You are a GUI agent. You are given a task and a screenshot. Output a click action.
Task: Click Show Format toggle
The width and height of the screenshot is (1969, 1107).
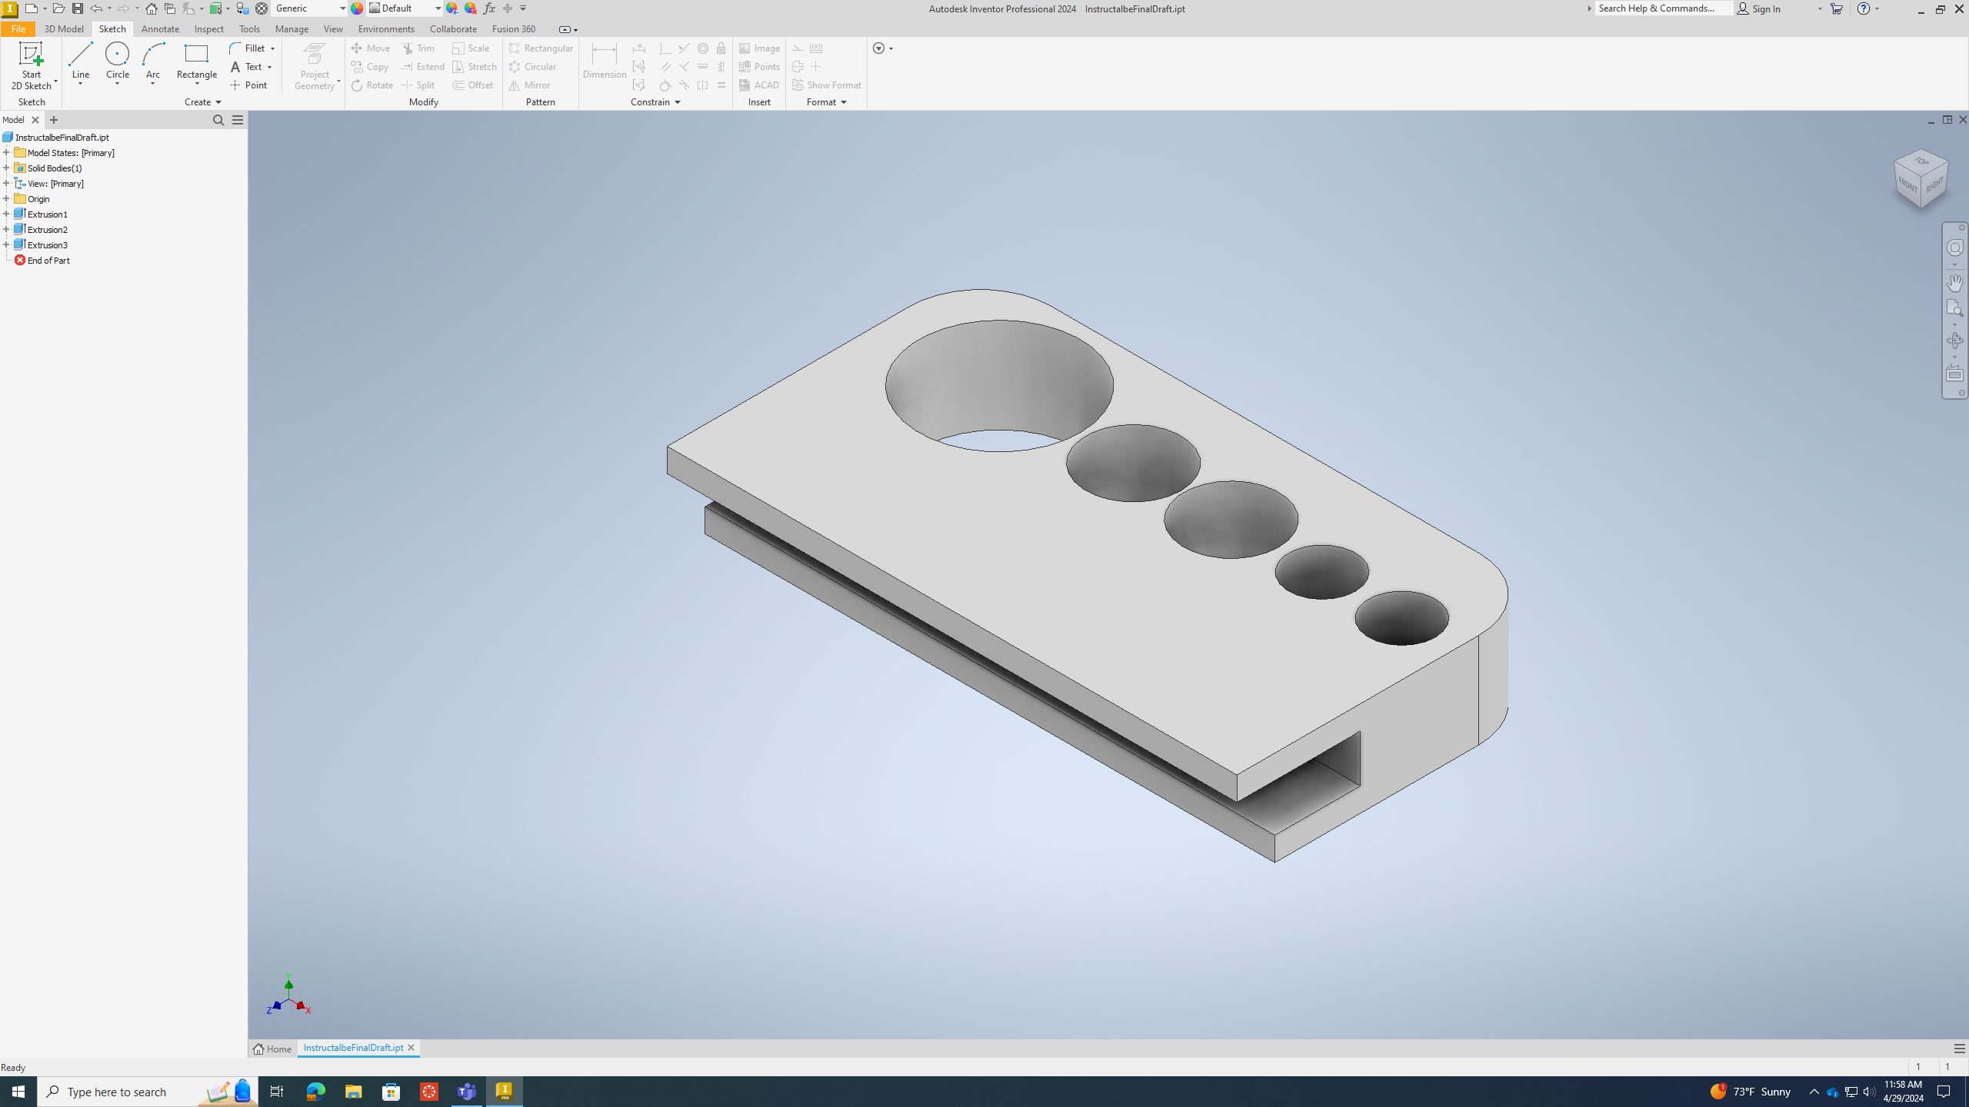coord(827,85)
